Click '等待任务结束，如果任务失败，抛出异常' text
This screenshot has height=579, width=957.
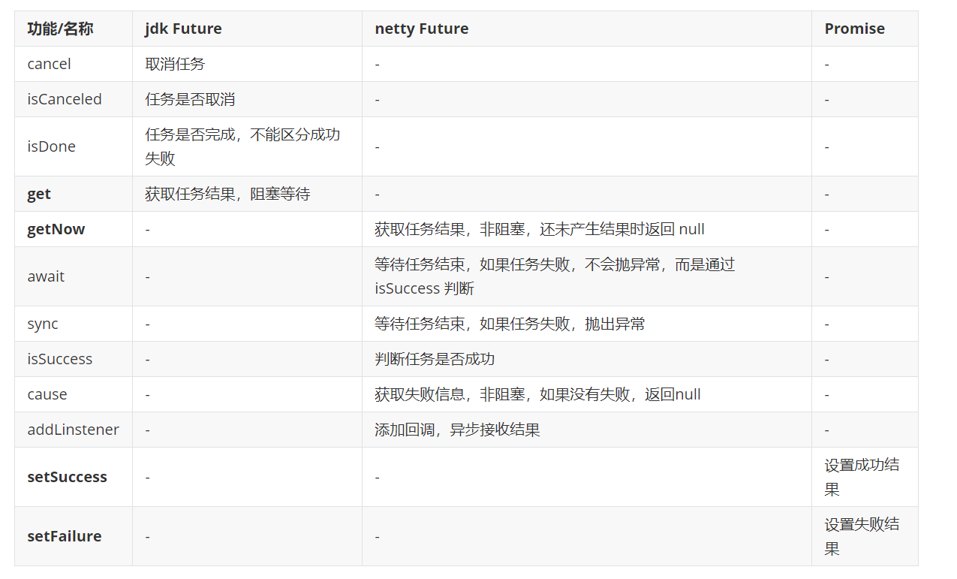click(510, 324)
